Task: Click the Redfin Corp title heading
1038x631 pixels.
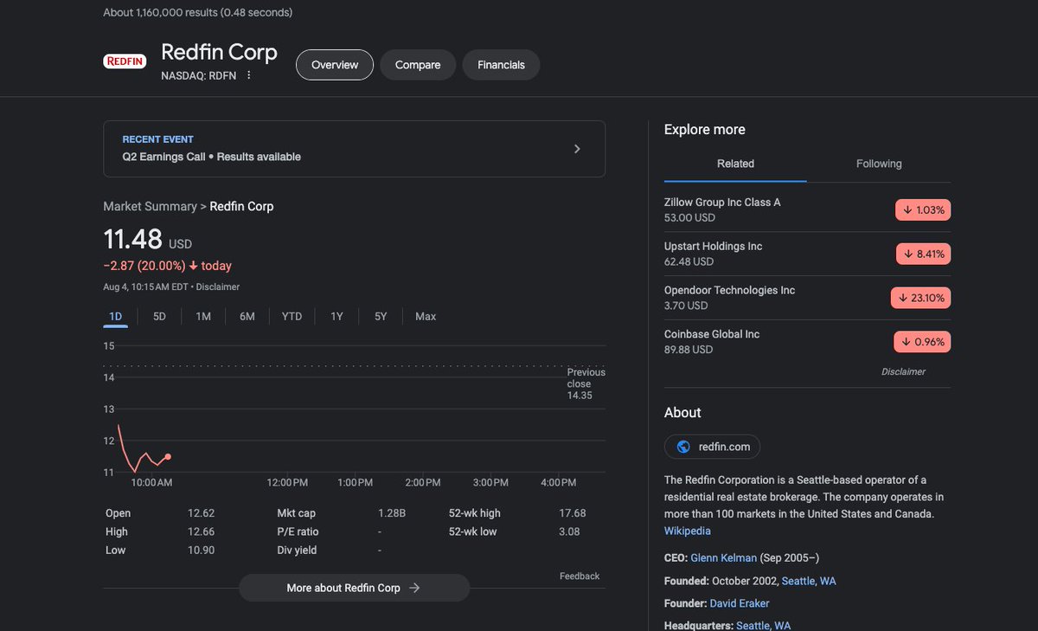Action: (219, 52)
